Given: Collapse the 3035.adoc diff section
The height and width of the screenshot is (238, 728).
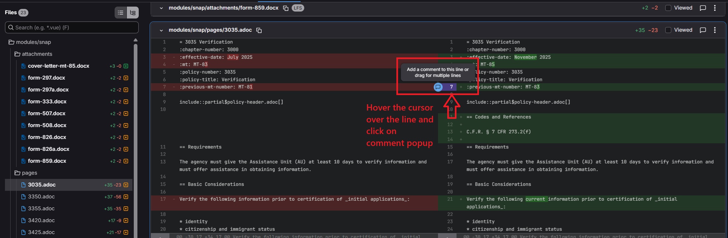Looking at the screenshot, I should pos(161,30).
